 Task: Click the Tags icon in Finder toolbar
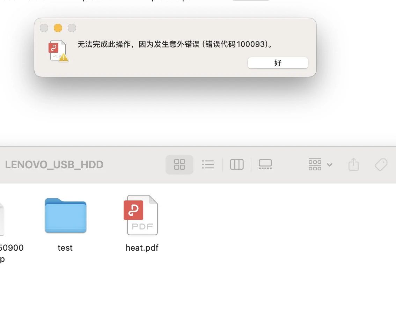coord(381,164)
